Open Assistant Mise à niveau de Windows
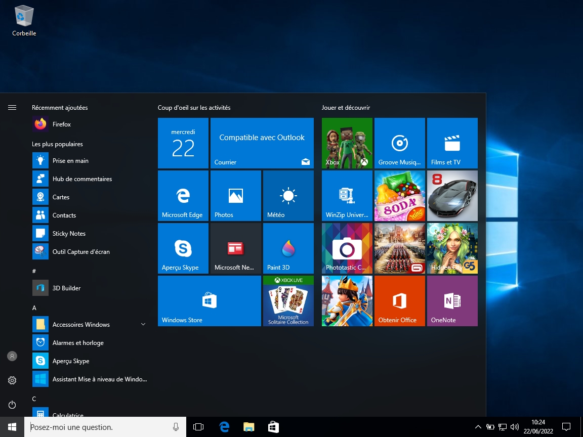583x437 pixels. click(89, 379)
